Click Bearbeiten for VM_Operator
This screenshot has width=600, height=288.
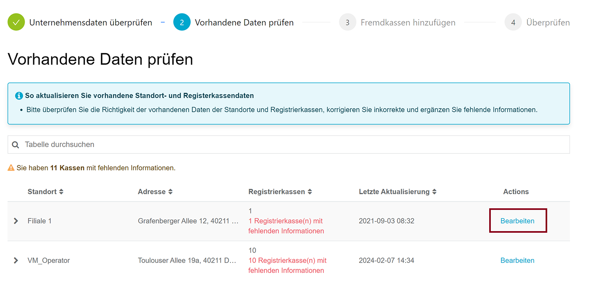click(x=517, y=260)
